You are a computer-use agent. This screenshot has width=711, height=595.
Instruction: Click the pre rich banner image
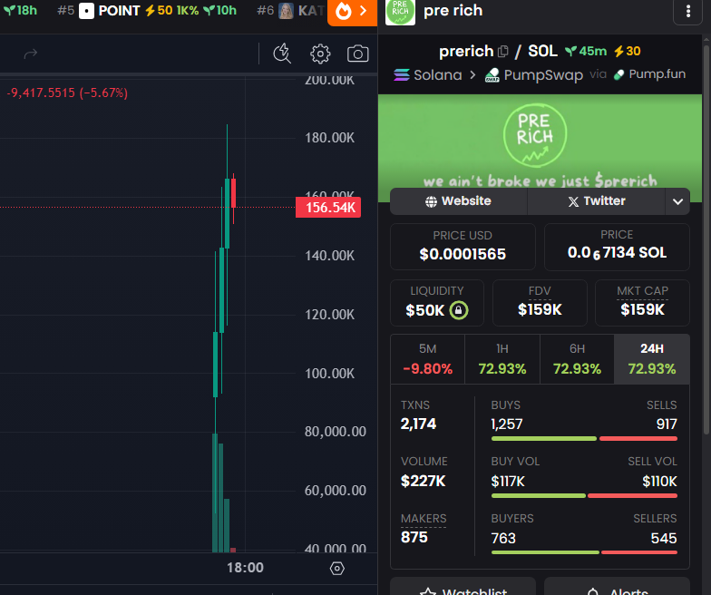pos(540,141)
